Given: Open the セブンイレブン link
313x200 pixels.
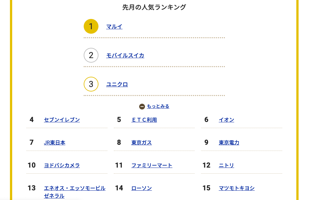Looking at the screenshot, I should click(62, 120).
